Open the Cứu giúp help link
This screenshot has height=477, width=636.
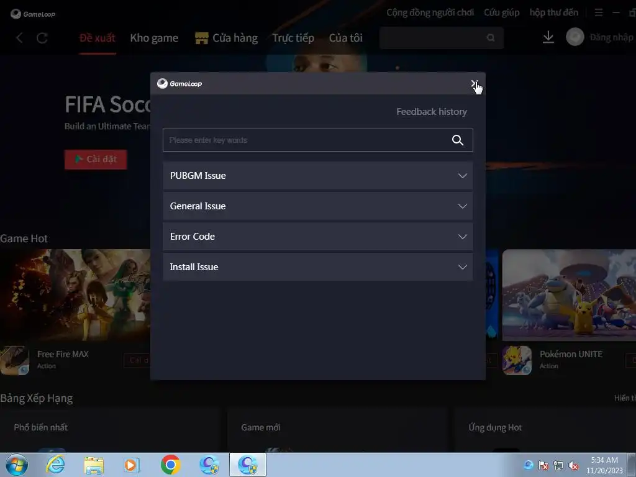click(x=501, y=12)
